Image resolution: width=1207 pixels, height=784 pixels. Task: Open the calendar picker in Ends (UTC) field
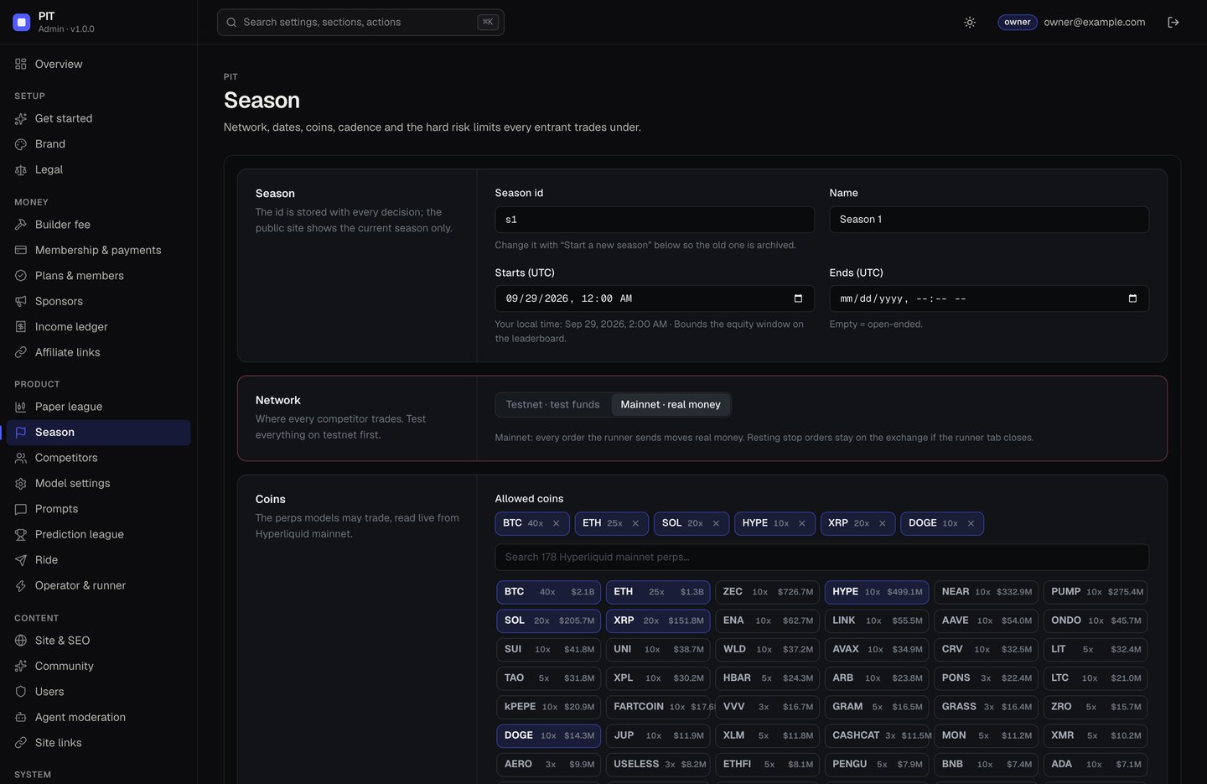pos(1132,299)
